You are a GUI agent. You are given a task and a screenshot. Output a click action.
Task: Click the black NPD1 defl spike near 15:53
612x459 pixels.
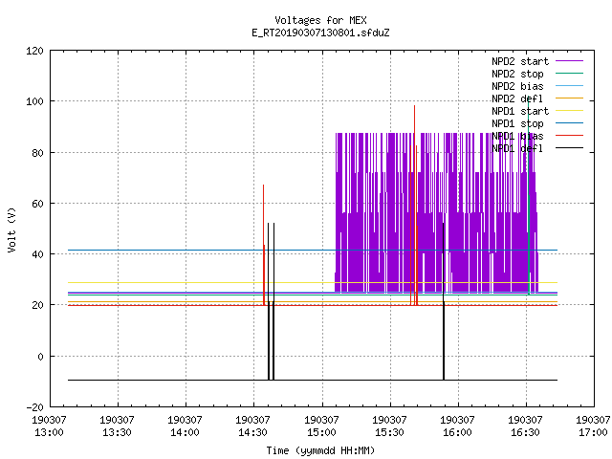click(x=444, y=300)
